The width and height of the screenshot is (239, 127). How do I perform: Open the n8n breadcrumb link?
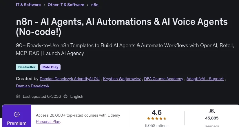click(95, 5)
